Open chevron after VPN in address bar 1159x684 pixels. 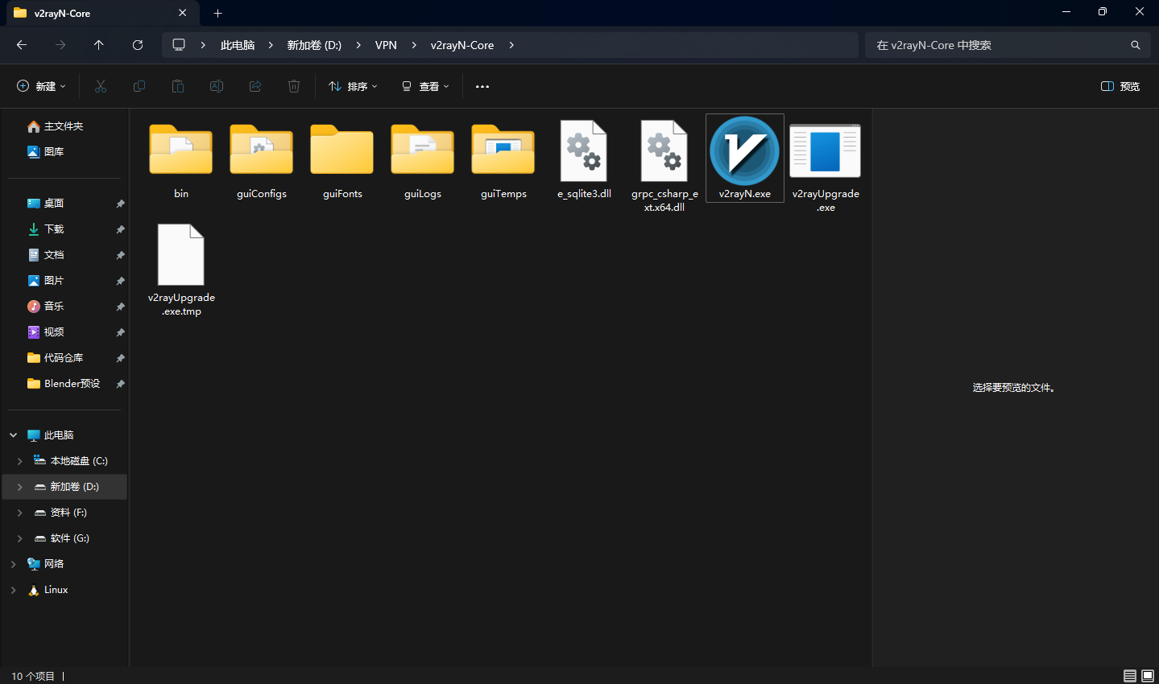[x=414, y=45]
